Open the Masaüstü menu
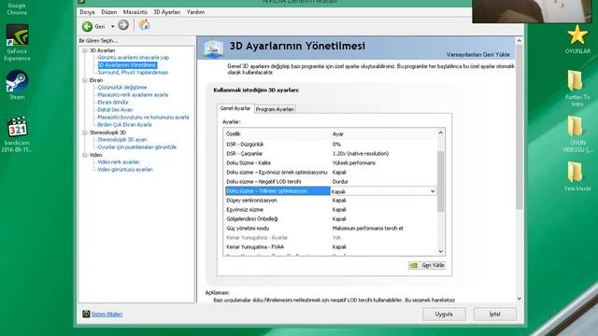598x336 pixels. (135, 12)
